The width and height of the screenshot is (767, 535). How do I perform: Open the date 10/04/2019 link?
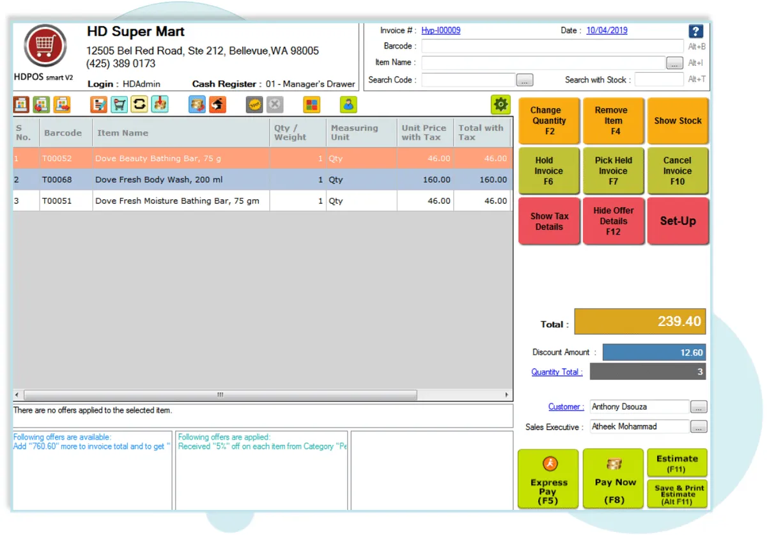point(607,30)
